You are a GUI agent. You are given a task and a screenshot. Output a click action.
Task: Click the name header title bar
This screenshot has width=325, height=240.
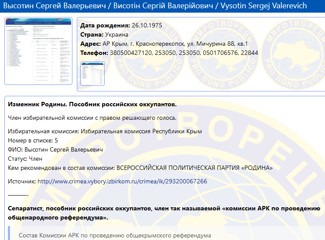click(x=162, y=6)
